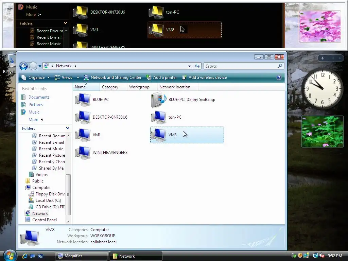348x261 pixels.
Task: Select Shared By Me in folder tree
Action: tap(48, 168)
